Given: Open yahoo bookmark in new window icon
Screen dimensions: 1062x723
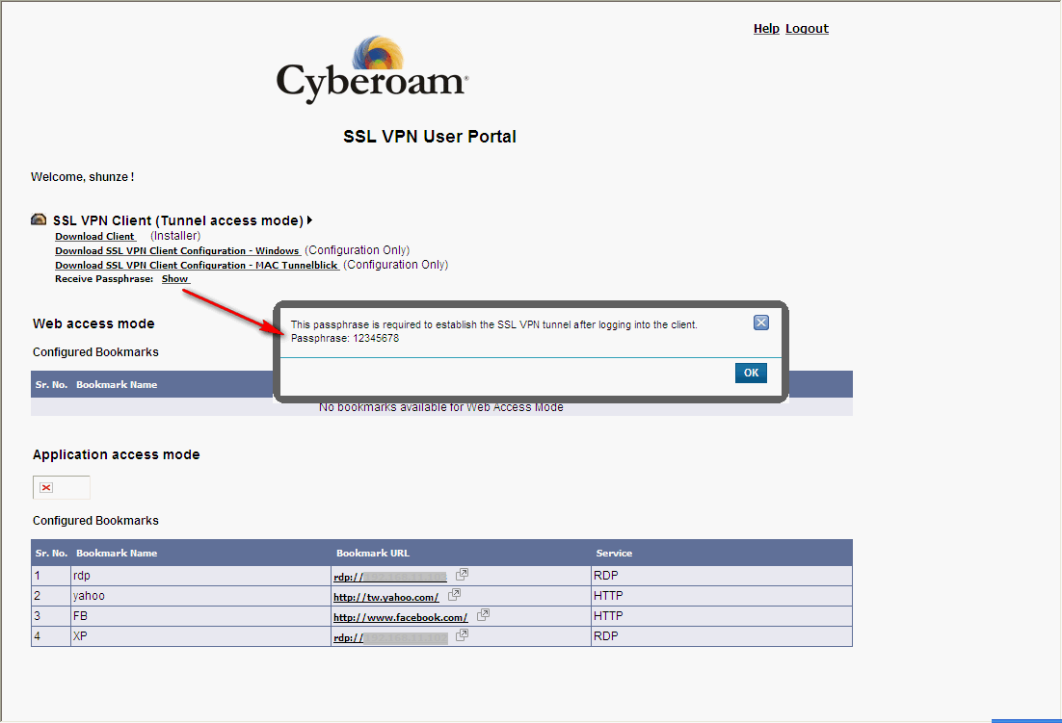Looking at the screenshot, I should [x=455, y=595].
